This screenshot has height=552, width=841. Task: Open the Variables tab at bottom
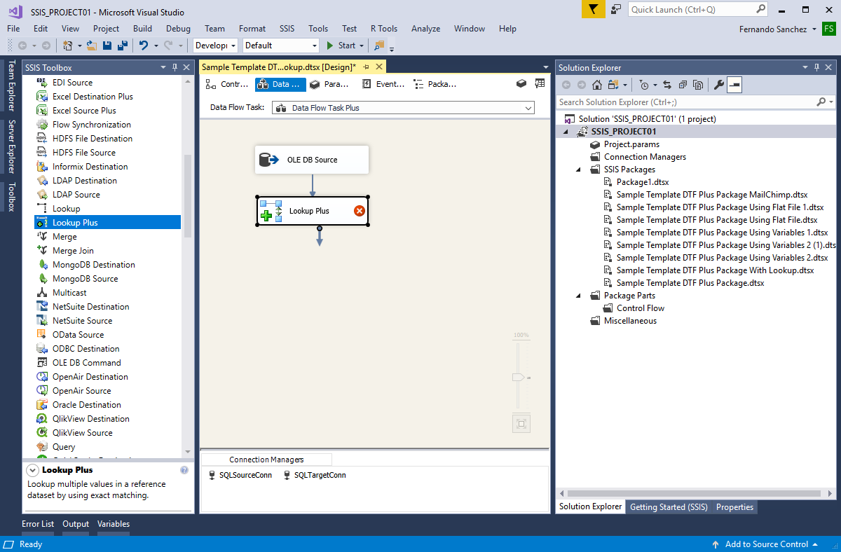click(x=114, y=524)
